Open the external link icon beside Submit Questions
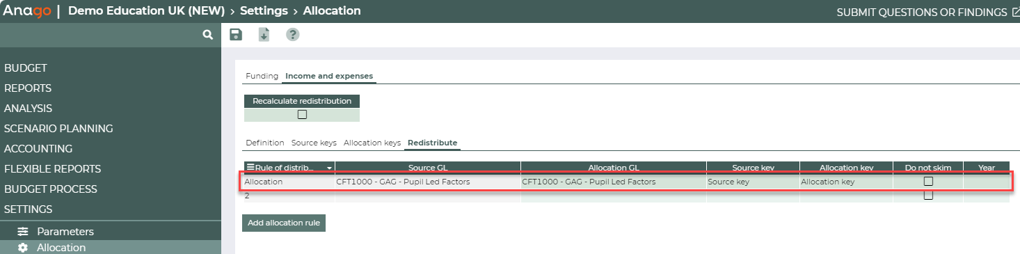 (x=1015, y=12)
